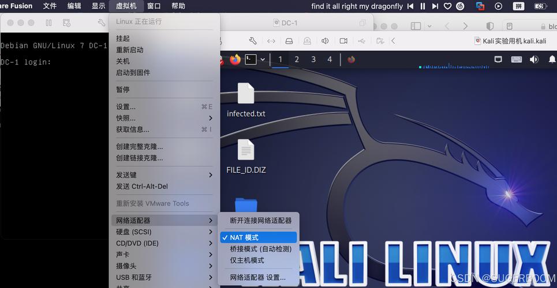Open the 文件 menu
Screen dimensions: 557x288
click(50, 6)
